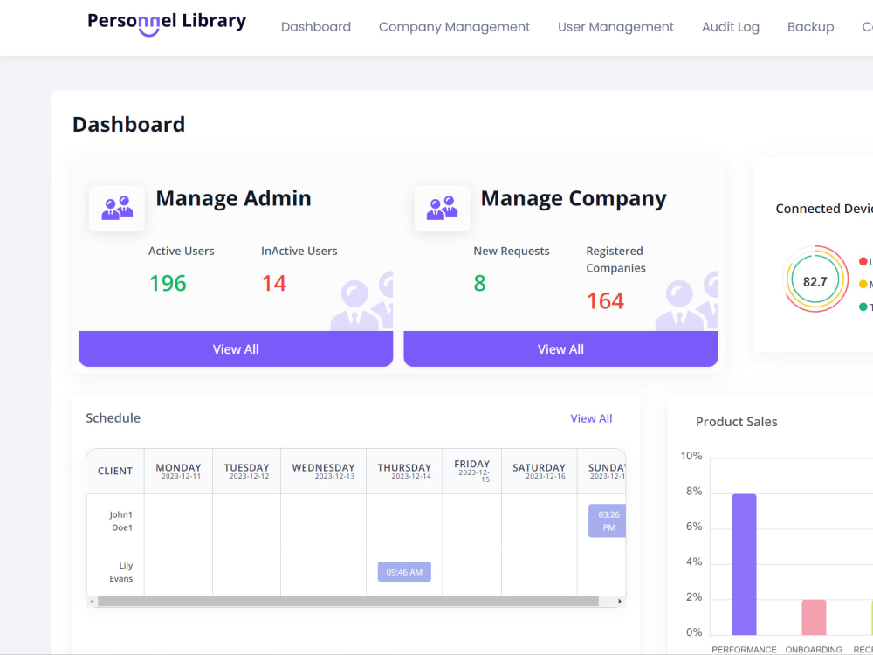Open User Management menu item
Image resolution: width=873 pixels, height=655 pixels.
click(615, 27)
